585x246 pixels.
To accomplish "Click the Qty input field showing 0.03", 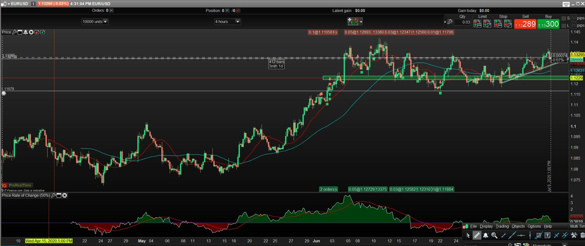I will click(x=462, y=22).
